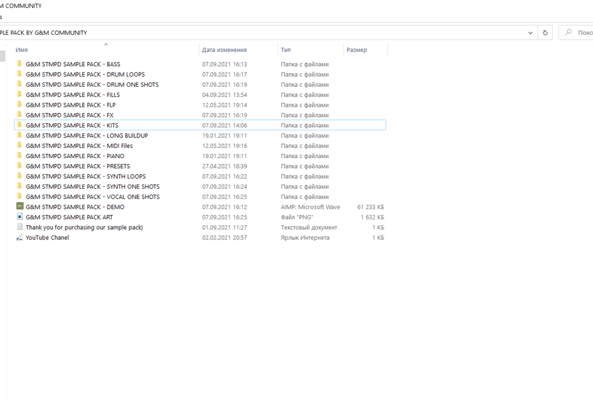Click the SYNTH LOOPS folder icon

coord(19,176)
